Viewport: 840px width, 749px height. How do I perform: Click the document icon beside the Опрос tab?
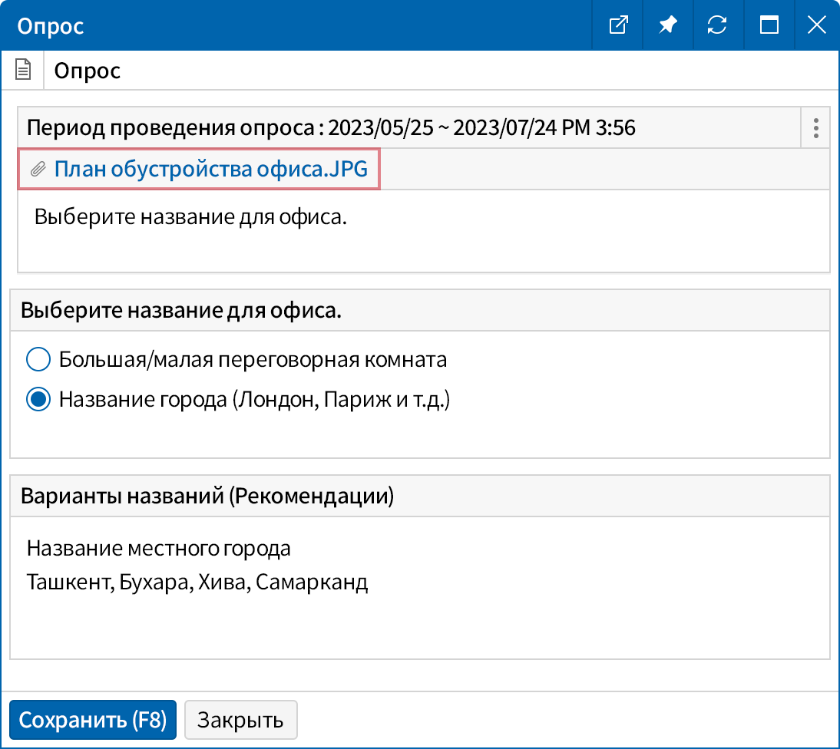[x=22, y=69]
